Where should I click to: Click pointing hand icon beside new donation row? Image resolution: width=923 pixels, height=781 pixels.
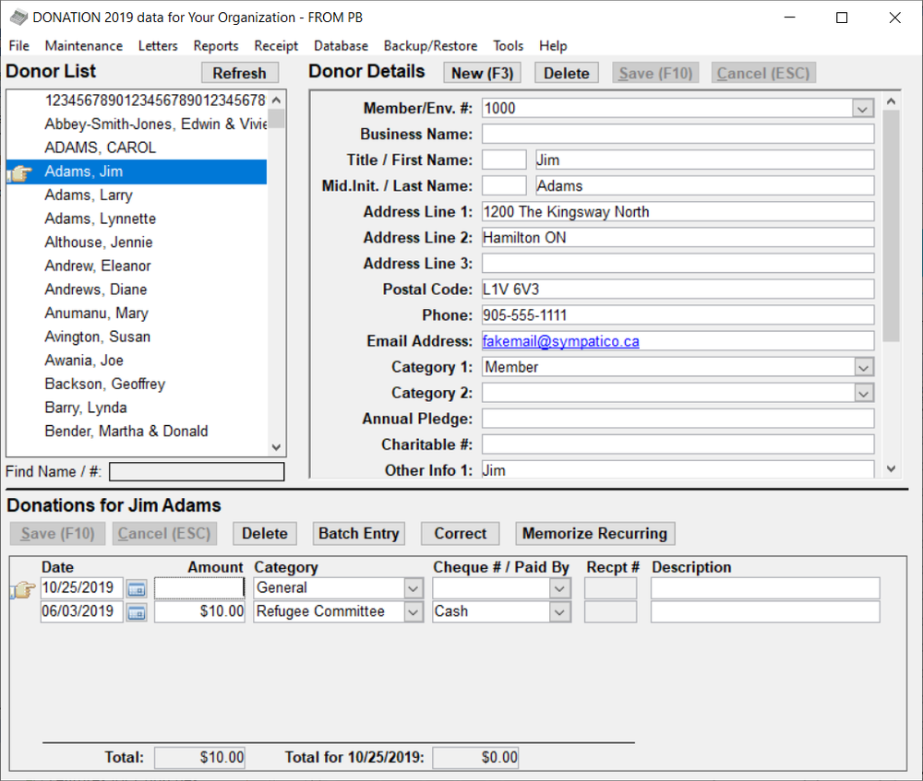pyautogui.click(x=21, y=589)
